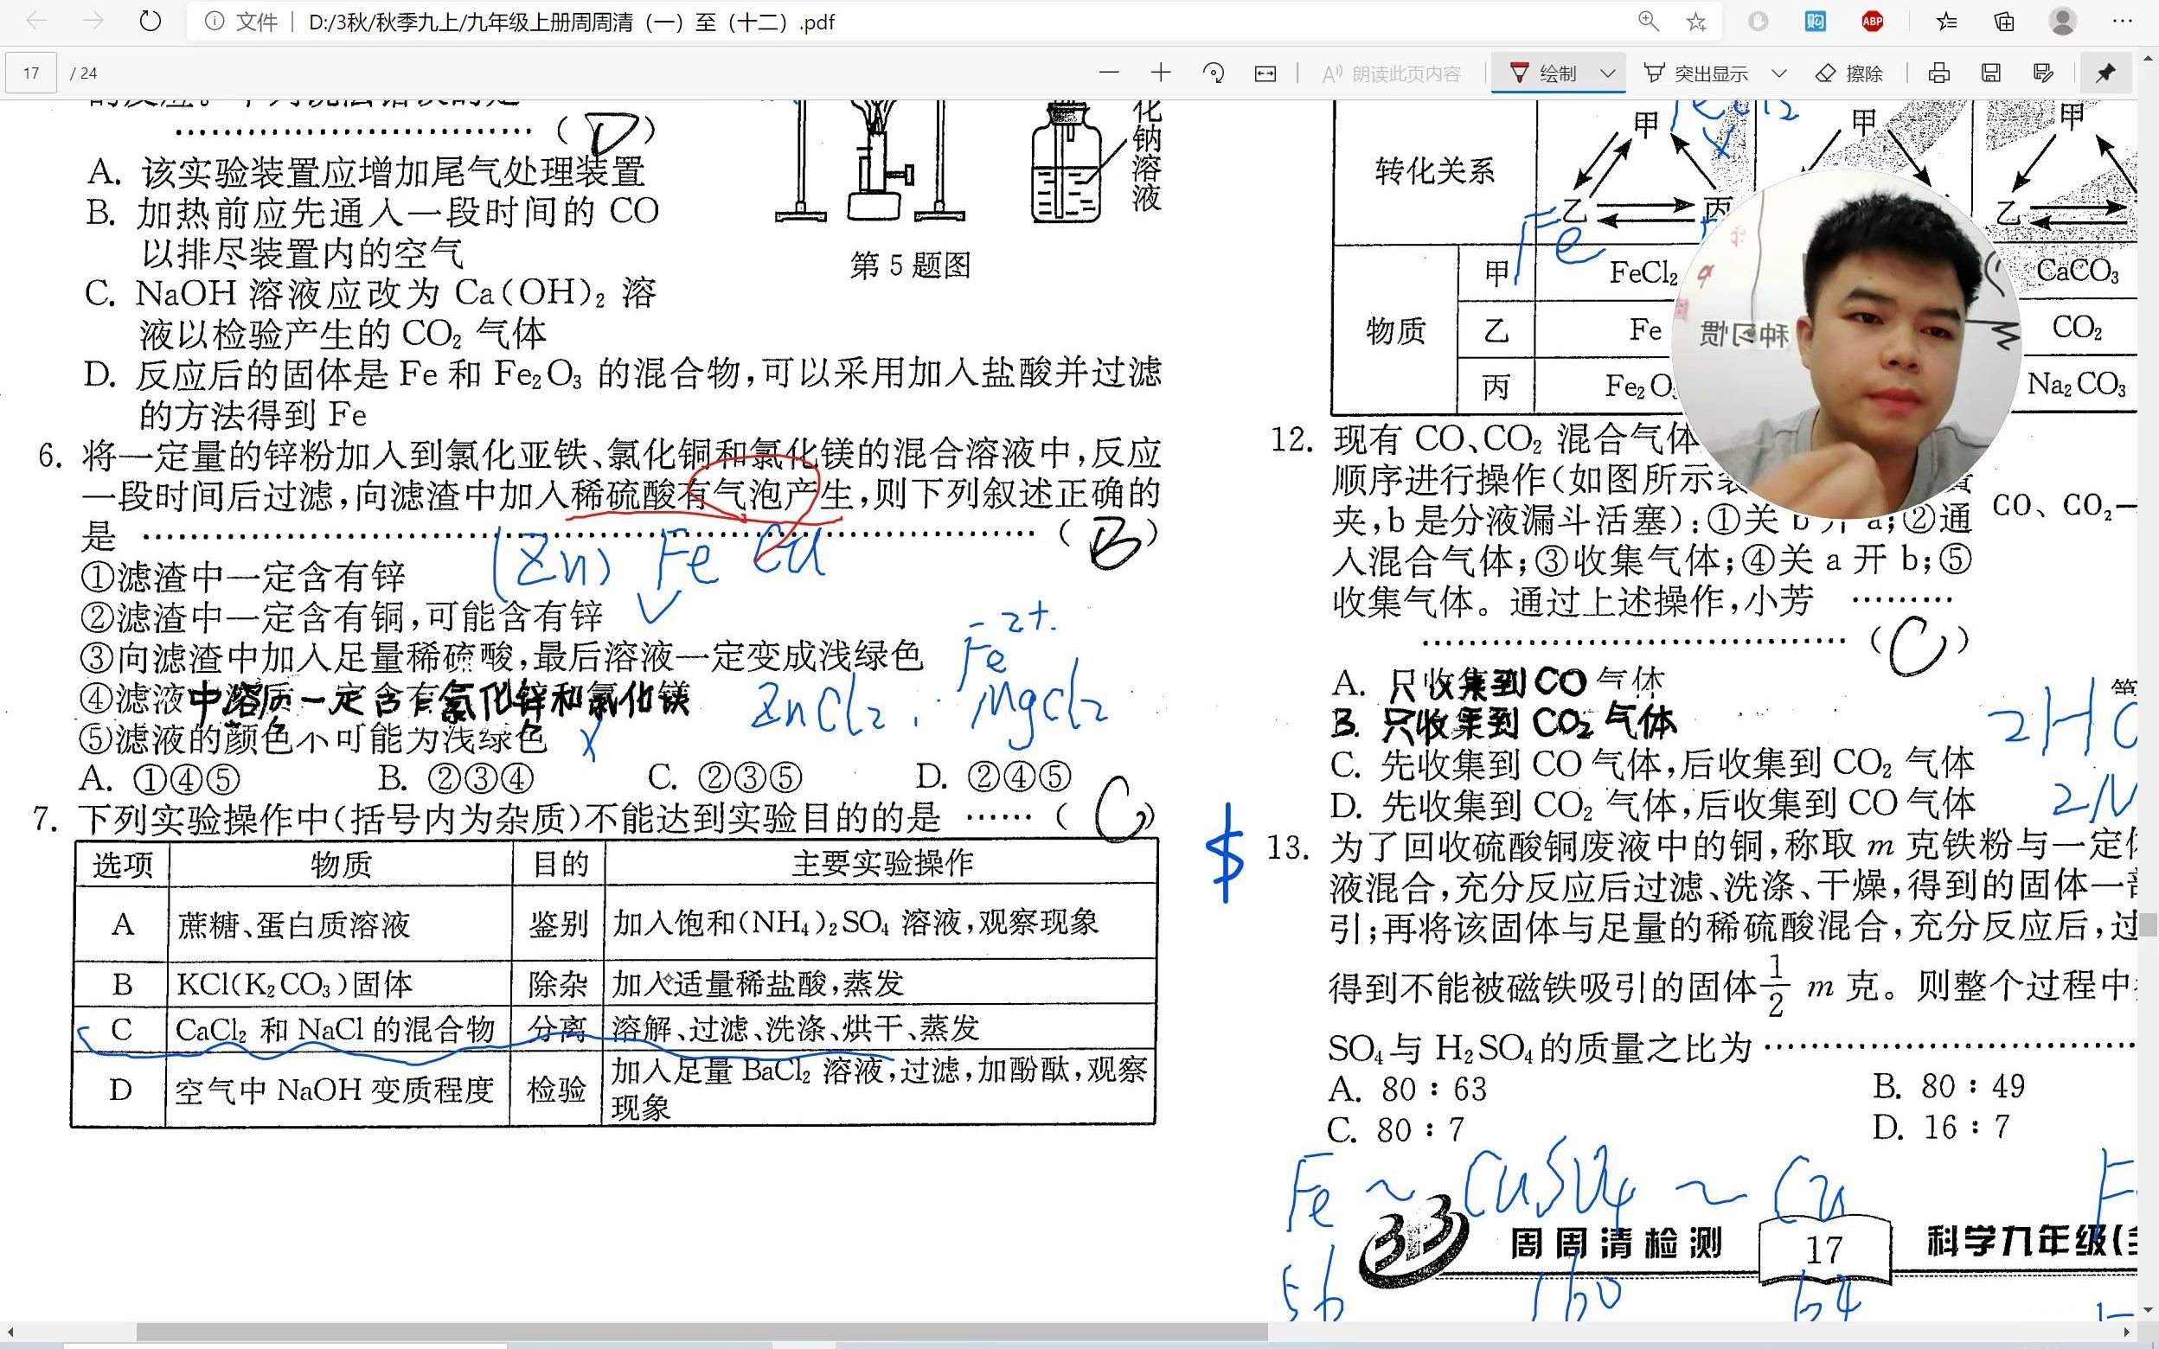Zoom out the PDF with the minus icon
This screenshot has width=2159, height=1349.
pyautogui.click(x=1109, y=74)
